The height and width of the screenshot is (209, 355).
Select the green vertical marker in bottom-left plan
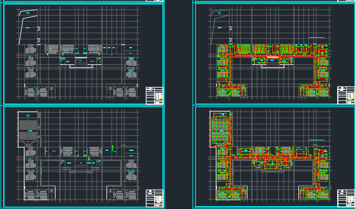[113, 149]
